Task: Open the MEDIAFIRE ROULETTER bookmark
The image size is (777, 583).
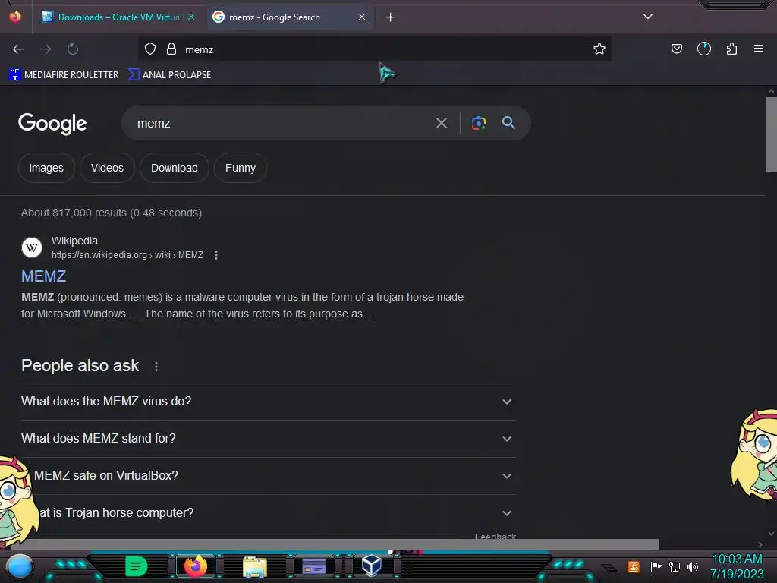Action: point(64,75)
